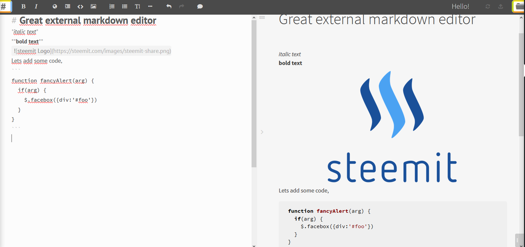Viewport: 525px width, 247px height.
Task: Click the preview pane vertical scrollbar thumb
Action: point(522,85)
